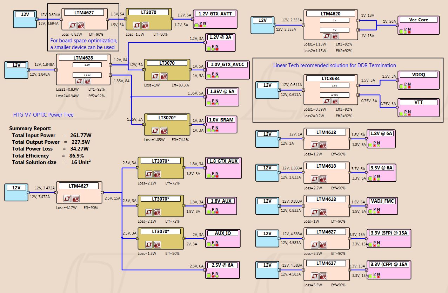Click the HTG-V7-OPTIC Power Tree title text
This screenshot has height=293, width=448.
pos(44,114)
